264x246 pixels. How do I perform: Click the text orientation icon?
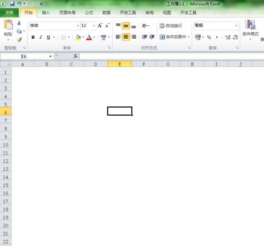click(x=144, y=26)
